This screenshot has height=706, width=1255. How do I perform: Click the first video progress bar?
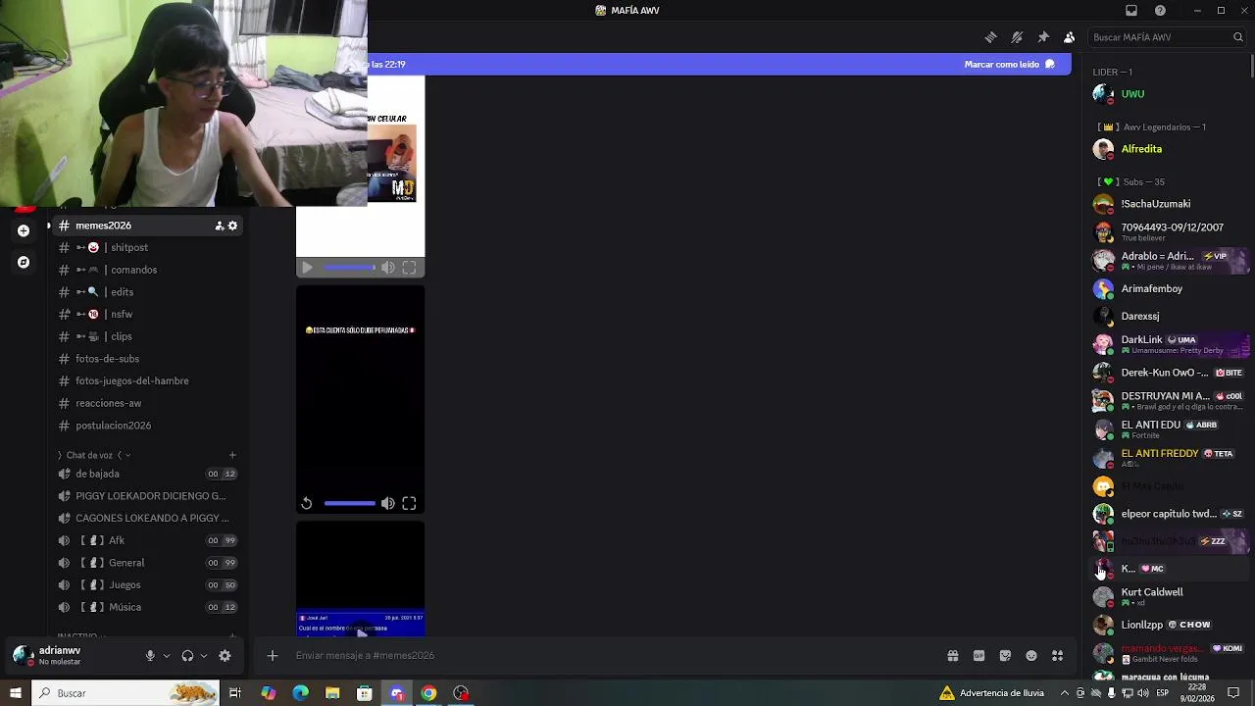click(350, 268)
